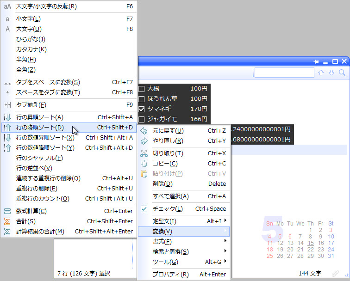Click the descending line sort icon
The image size is (350, 281).
[x=7, y=128]
